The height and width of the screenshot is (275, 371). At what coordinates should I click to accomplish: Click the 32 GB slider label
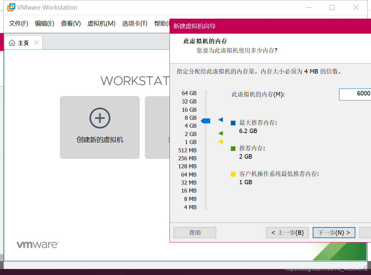[189, 101]
